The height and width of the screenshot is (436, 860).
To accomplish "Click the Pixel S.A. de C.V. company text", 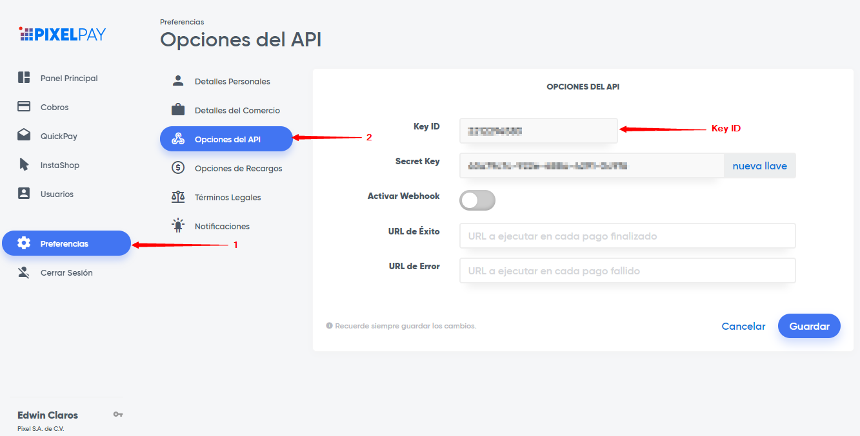I will coord(41,428).
